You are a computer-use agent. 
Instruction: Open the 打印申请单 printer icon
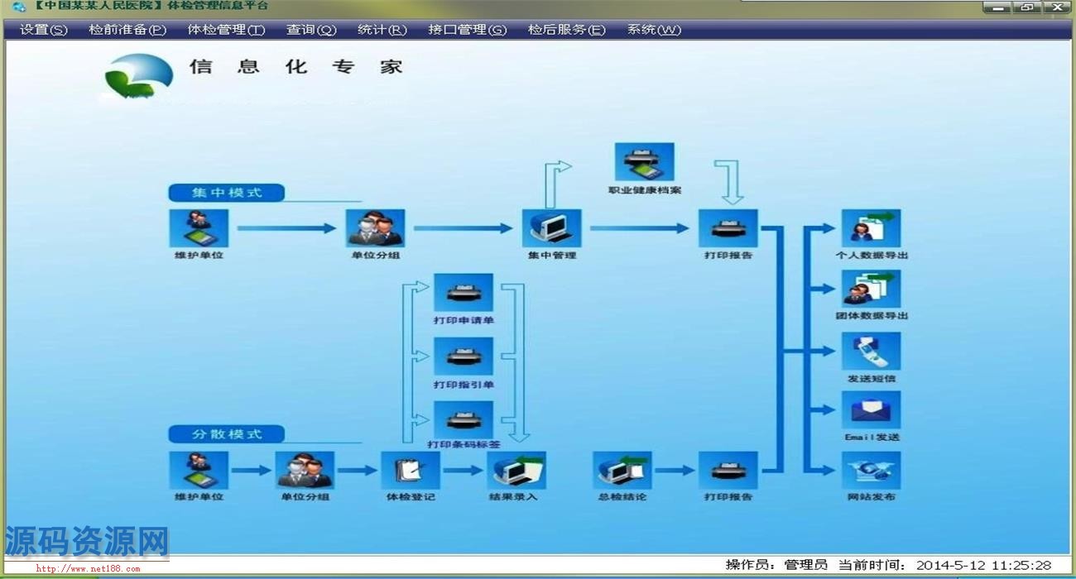coord(464,293)
